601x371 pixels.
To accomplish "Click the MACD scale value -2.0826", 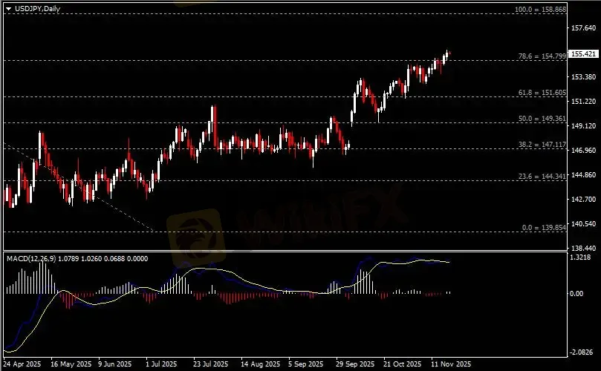I will pyautogui.click(x=581, y=352).
